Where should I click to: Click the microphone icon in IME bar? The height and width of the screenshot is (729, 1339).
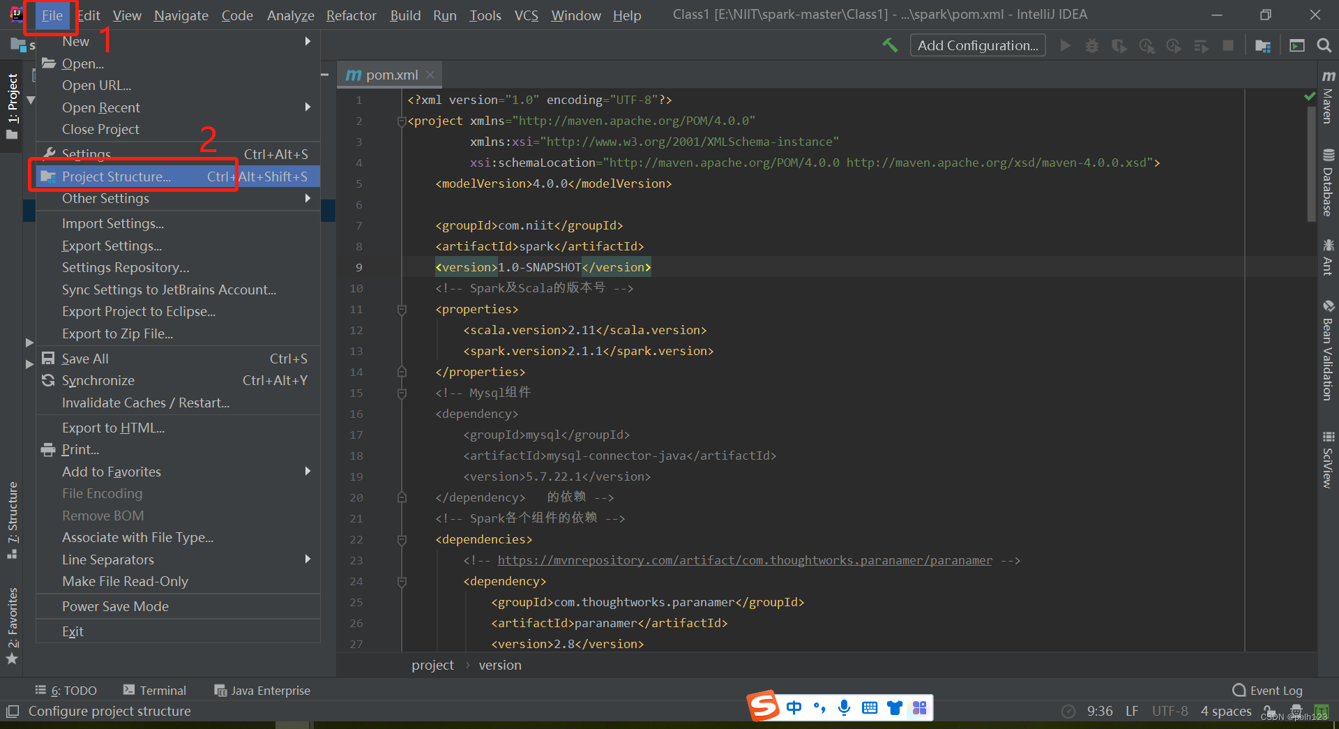(x=844, y=708)
